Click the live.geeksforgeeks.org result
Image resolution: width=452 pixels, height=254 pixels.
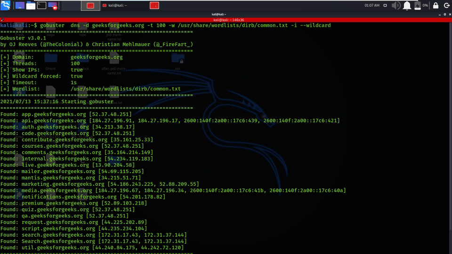pos(67,165)
